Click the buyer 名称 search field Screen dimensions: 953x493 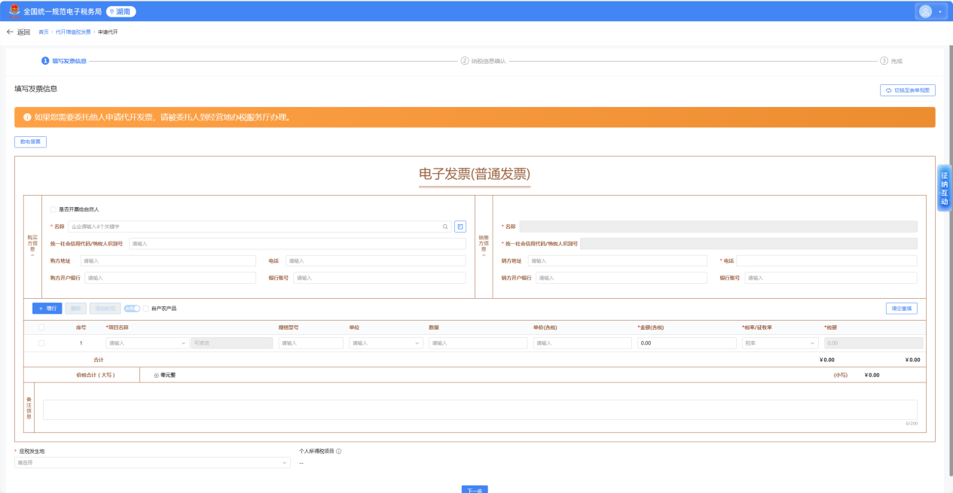[259, 226]
